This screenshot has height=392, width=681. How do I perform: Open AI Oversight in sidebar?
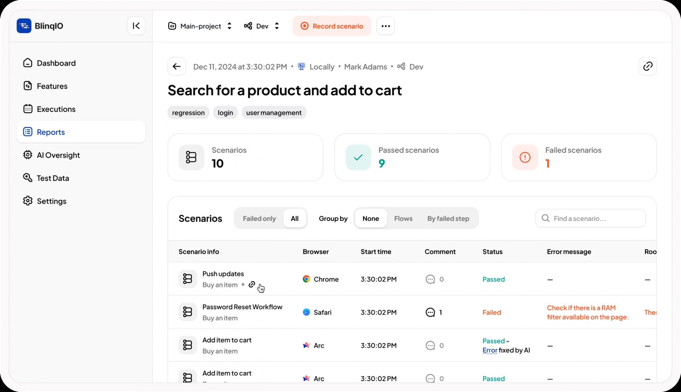(58, 155)
